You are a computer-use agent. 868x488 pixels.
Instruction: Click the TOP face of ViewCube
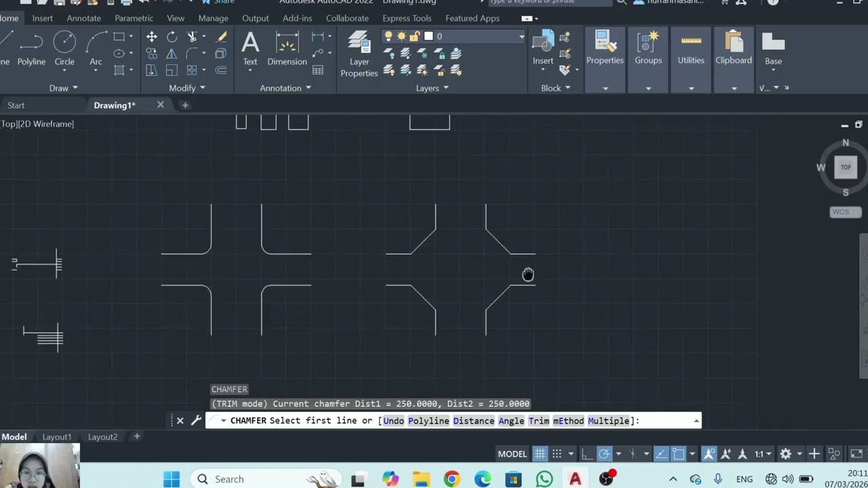[x=846, y=167]
